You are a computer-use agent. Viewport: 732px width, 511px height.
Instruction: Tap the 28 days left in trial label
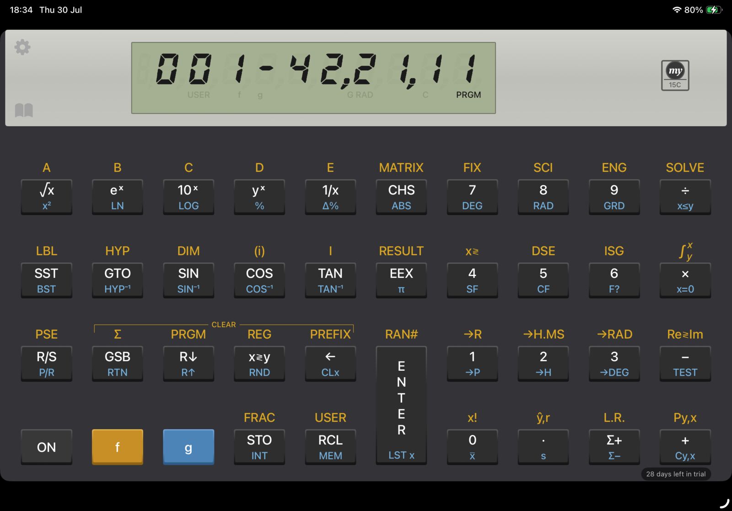point(676,474)
